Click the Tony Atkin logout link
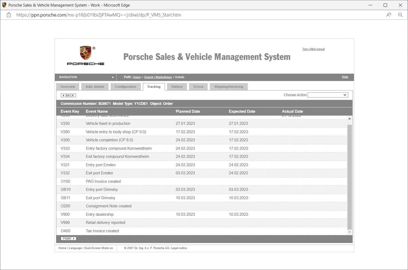 (313, 49)
